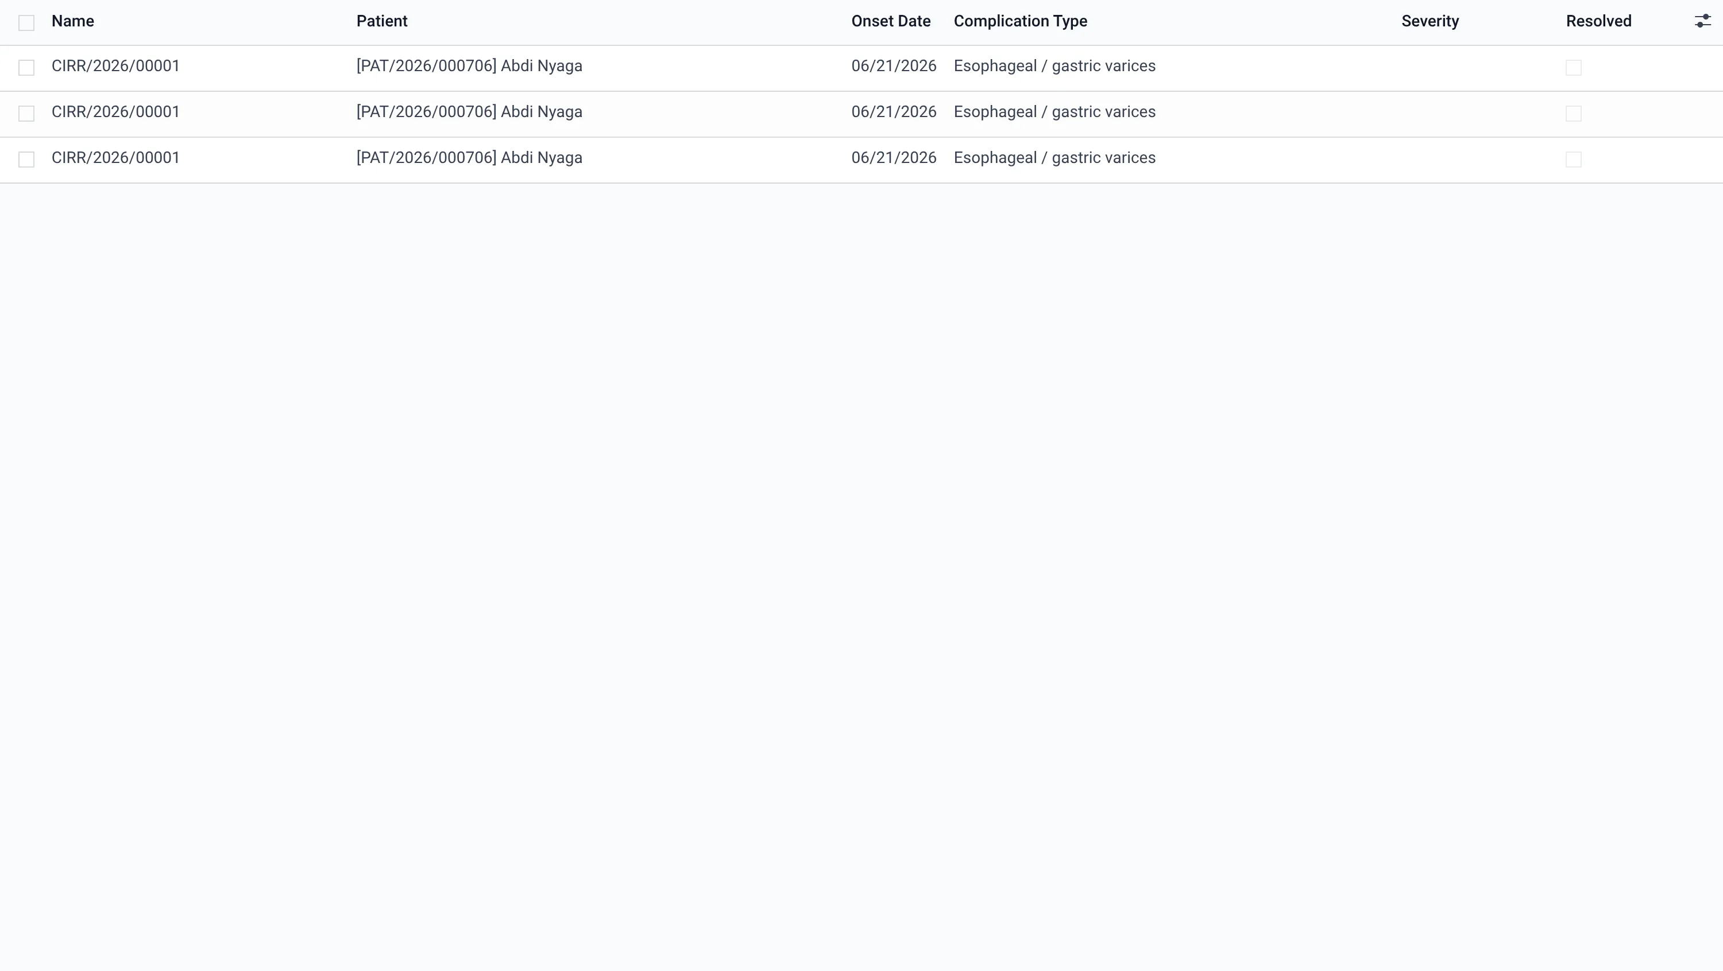Click second row's Esophageal / gastric varices cell
Image resolution: width=1723 pixels, height=971 pixels.
tap(1055, 111)
